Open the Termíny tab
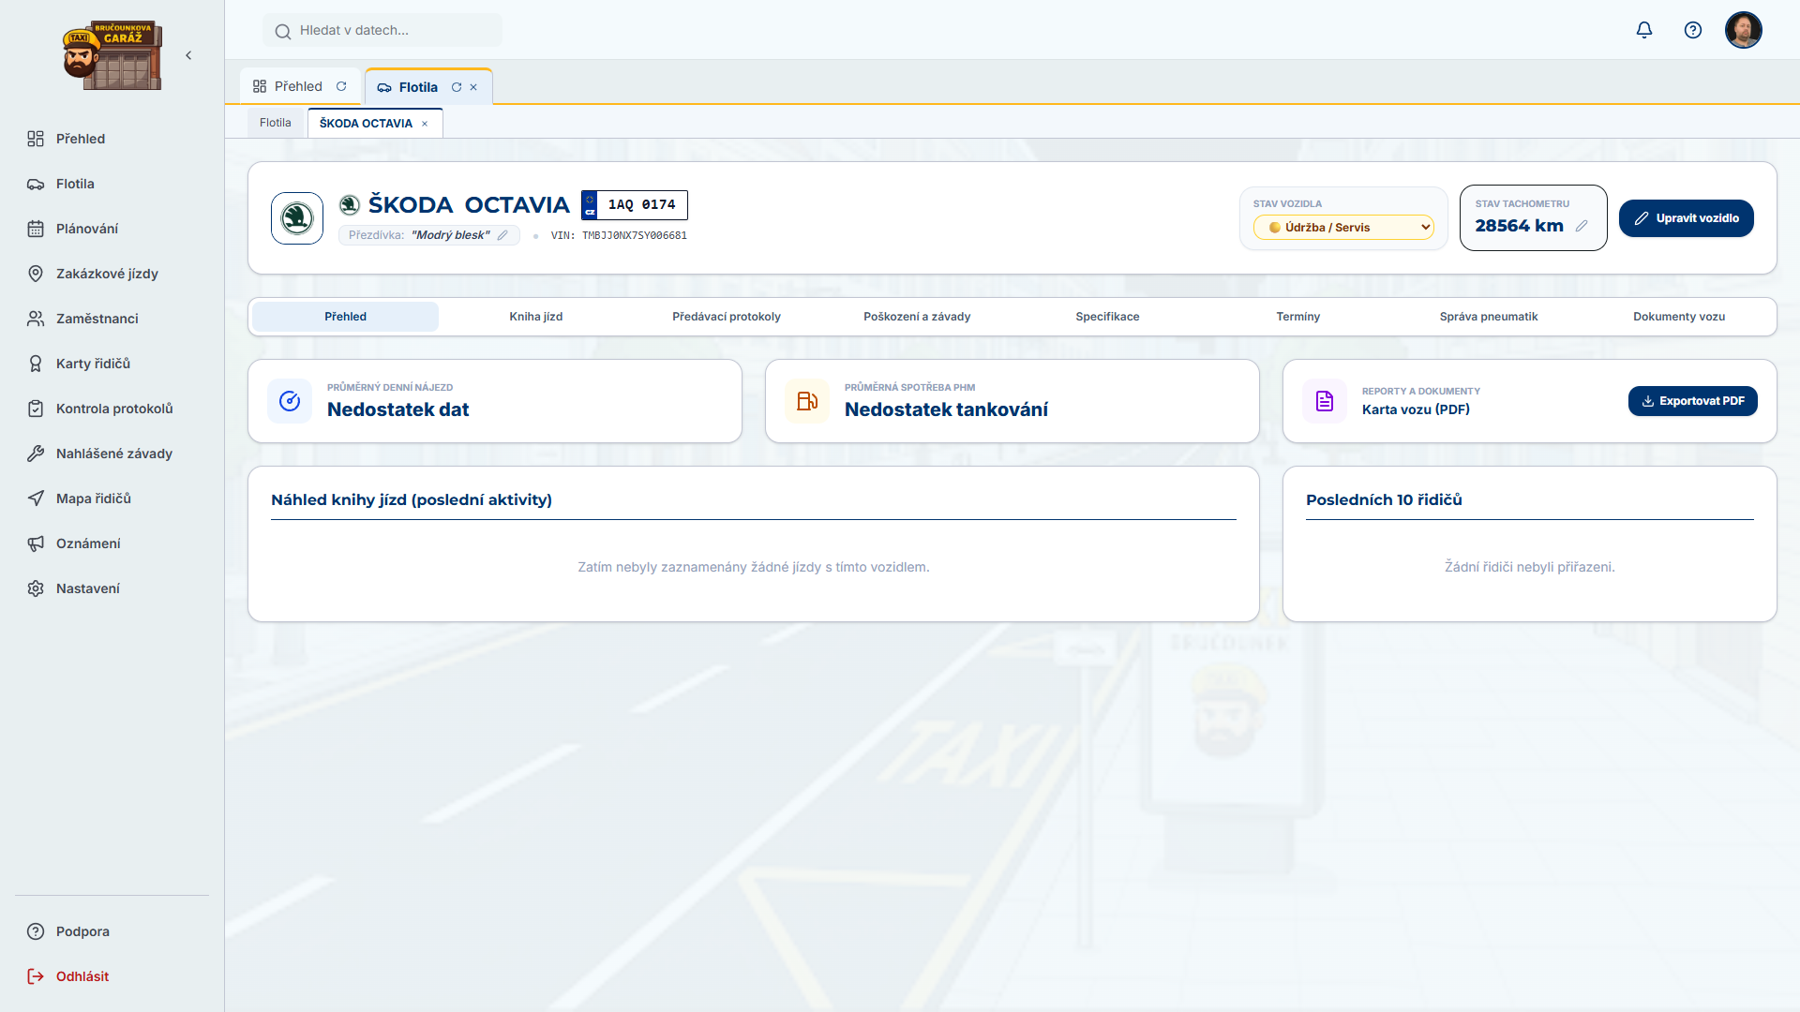Screen dimensions: 1800x1012 [x=1298, y=317]
